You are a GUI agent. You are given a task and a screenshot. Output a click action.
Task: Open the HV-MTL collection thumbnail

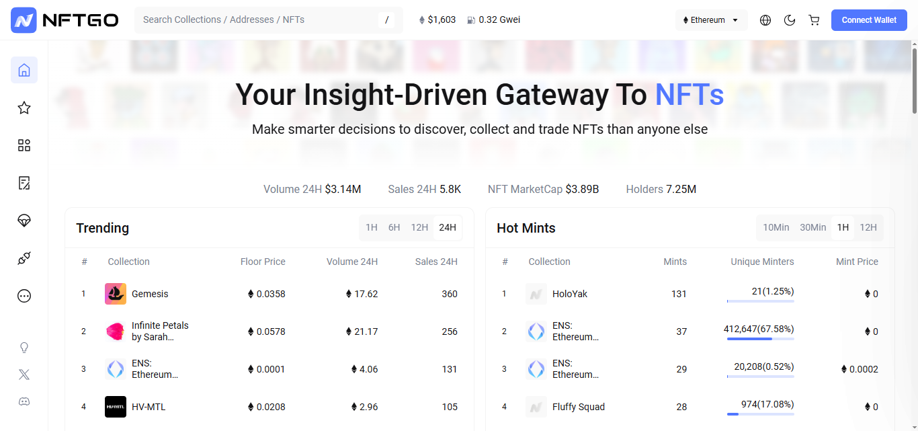[x=116, y=407]
